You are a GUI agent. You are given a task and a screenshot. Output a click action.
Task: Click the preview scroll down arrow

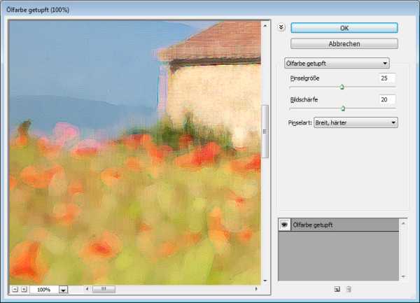(265, 281)
